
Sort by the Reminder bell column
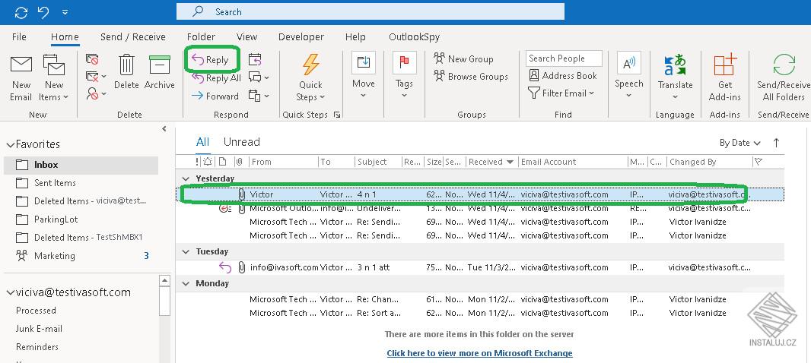208,162
